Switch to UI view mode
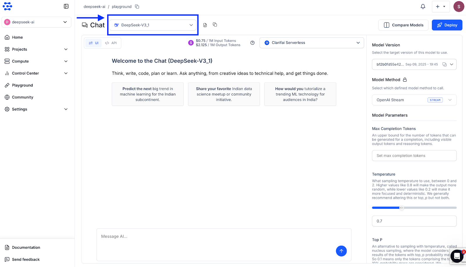This screenshot has height=267, width=466. (x=93, y=43)
